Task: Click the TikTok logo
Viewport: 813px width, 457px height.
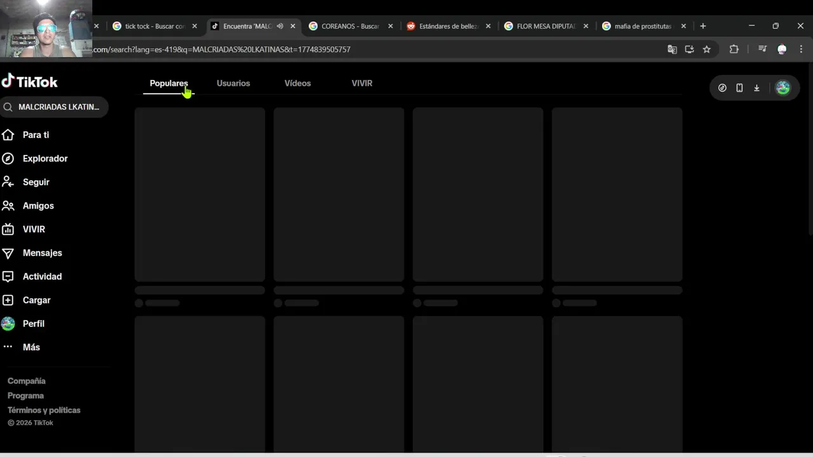Action: pos(29,81)
